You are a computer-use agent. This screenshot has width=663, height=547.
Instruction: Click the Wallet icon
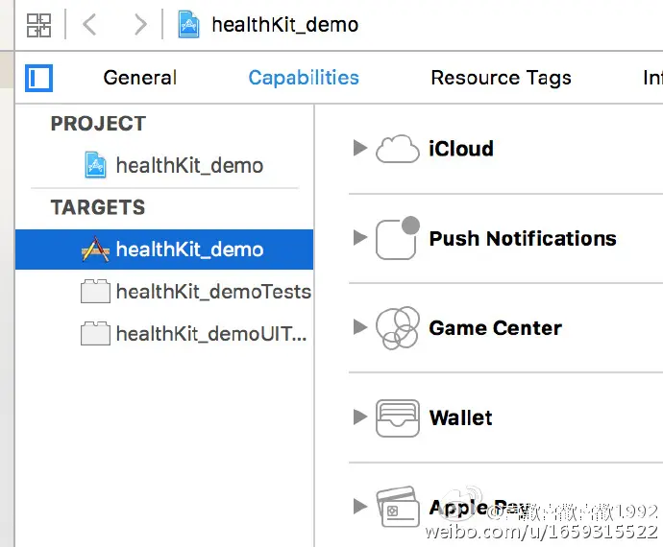tap(398, 417)
